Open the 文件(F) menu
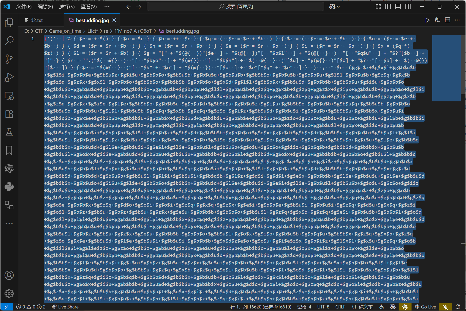Image resolution: width=466 pixels, height=311 pixels. coord(24,7)
